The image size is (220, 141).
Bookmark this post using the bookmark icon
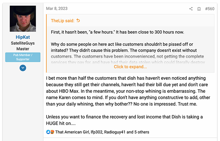tap(199, 9)
